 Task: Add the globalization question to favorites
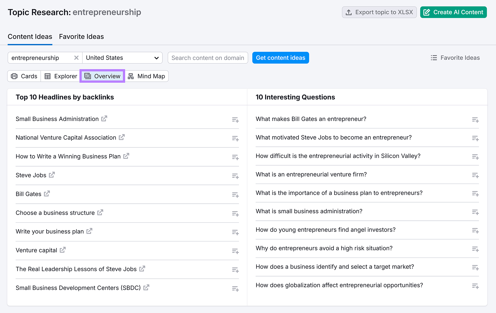[475, 286]
